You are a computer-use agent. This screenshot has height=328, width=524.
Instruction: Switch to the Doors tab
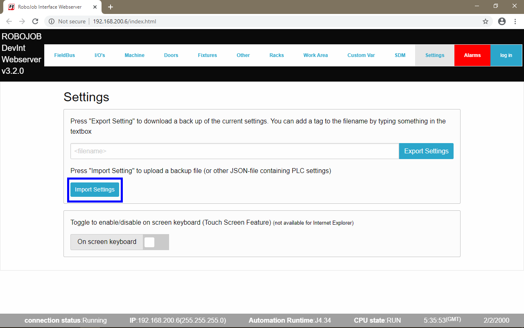tap(171, 55)
